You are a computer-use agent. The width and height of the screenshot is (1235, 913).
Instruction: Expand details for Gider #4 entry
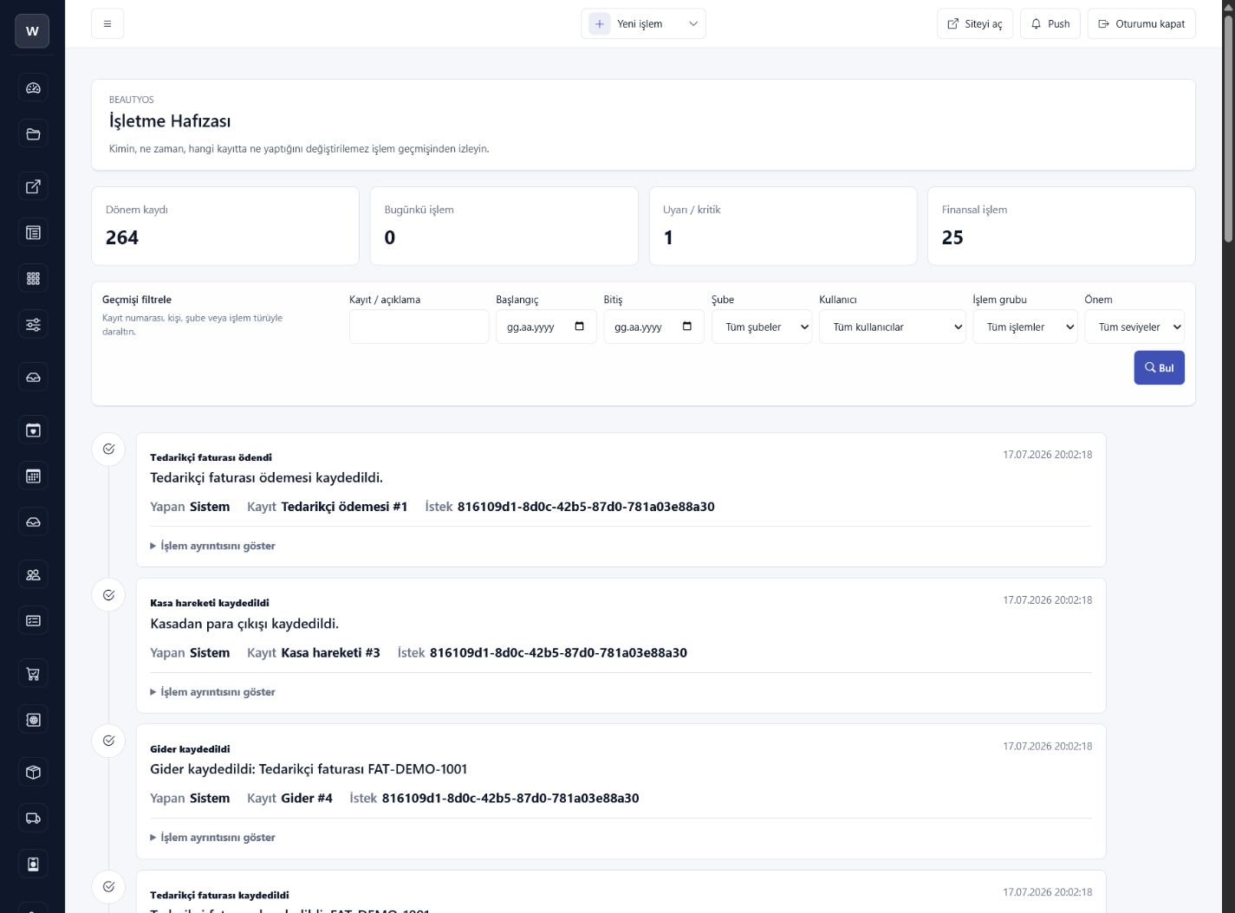click(212, 838)
